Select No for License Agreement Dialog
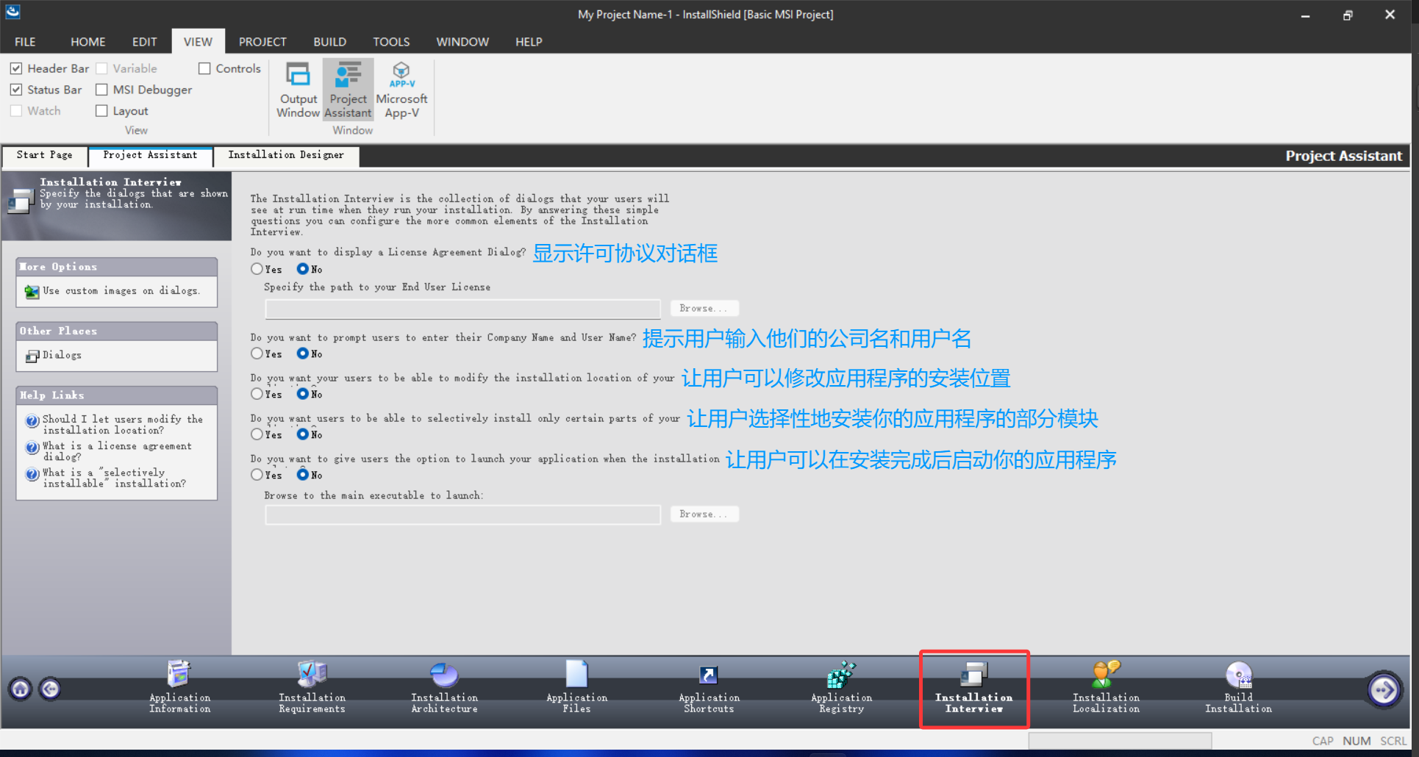 pos(302,269)
